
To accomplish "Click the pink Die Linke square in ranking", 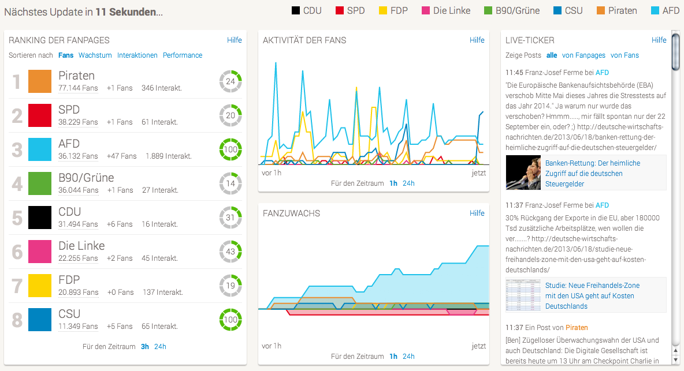I will pyautogui.click(x=40, y=252).
